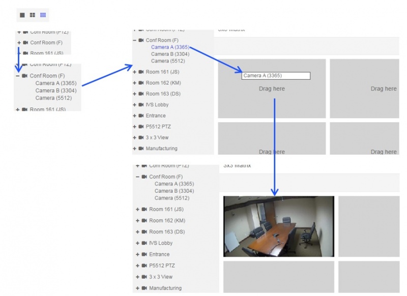Expand Room 162 (KM) in tree beside video thumbnail
Screen dimensions: 407x296
pyautogui.click(x=137, y=221)
